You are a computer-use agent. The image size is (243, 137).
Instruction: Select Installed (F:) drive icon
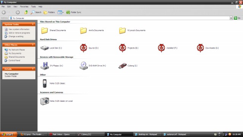click(161, 48)
